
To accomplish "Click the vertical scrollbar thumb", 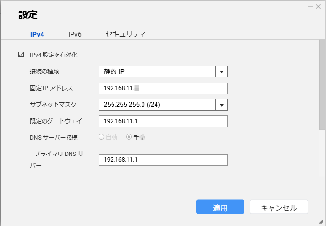I will click(322, 85).
